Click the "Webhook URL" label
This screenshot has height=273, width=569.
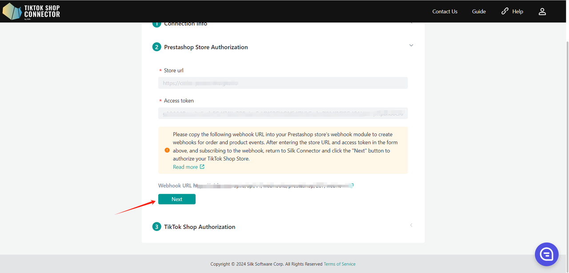point(175,186)
